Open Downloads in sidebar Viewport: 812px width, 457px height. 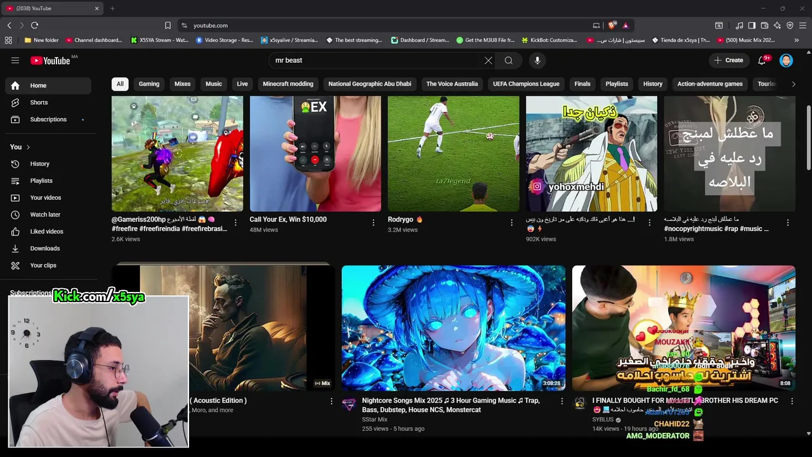(x=48, y=249)
